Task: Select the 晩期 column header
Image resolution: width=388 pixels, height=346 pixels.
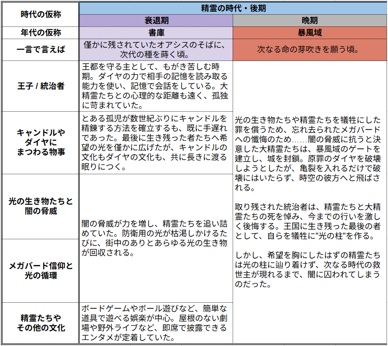Action: (309, 20)
